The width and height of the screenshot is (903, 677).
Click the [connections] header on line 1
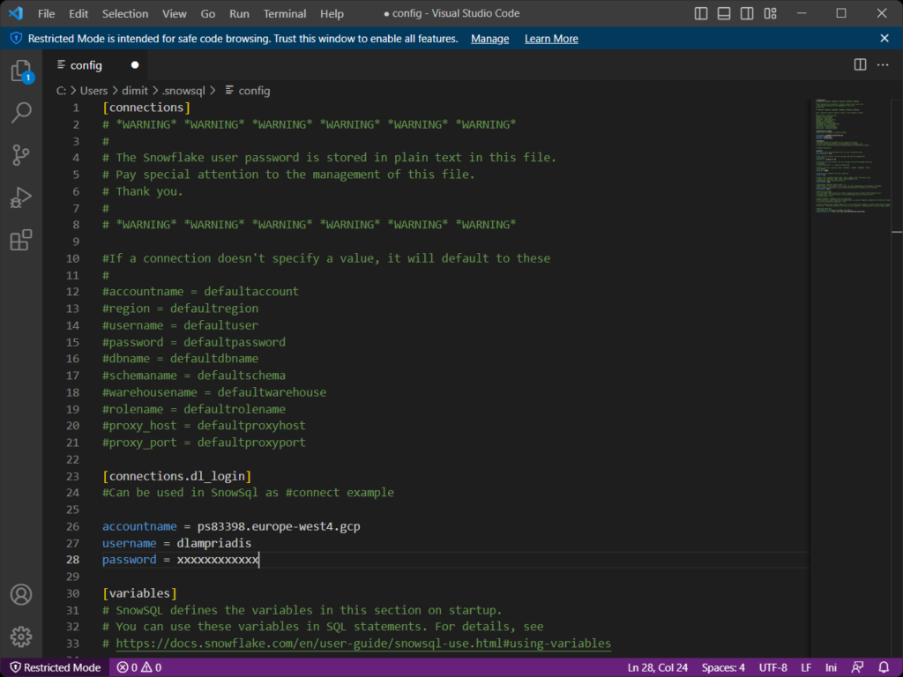(146, 108)
